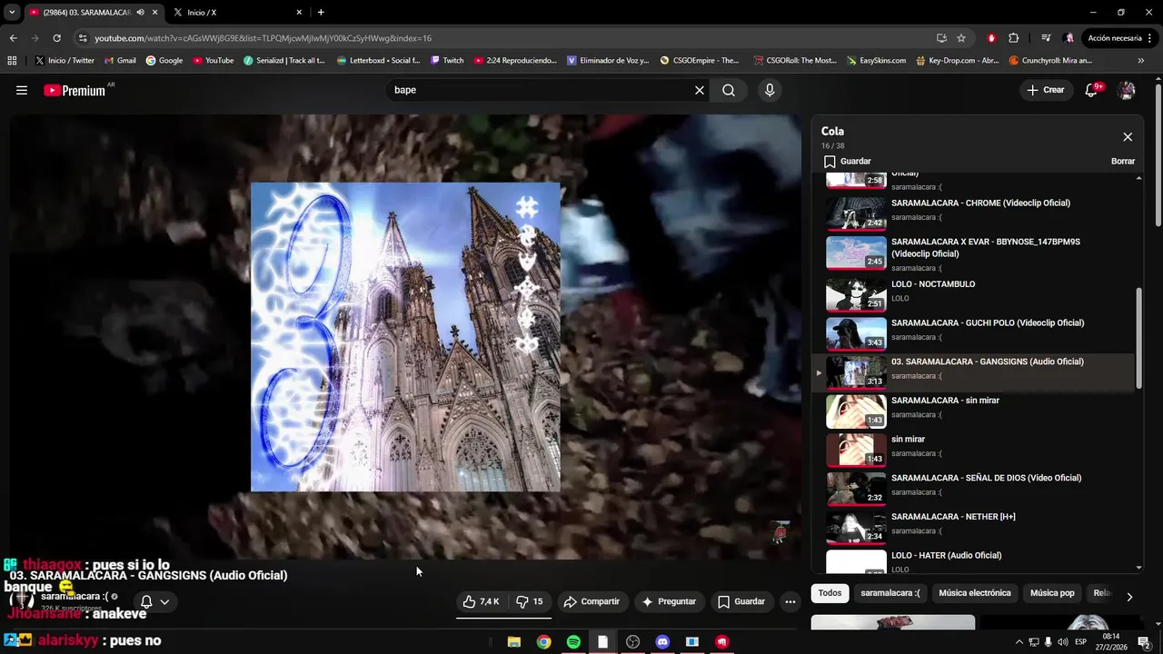This screenshot has height=654, width=1163.
Task: Show hidden system tray icons
Action: coord(1019,642)
